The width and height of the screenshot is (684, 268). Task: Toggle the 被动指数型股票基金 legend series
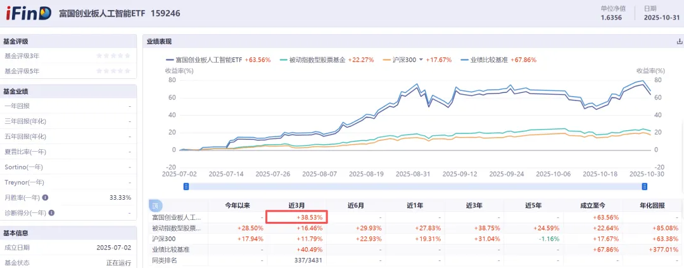[x=327, y=60]
